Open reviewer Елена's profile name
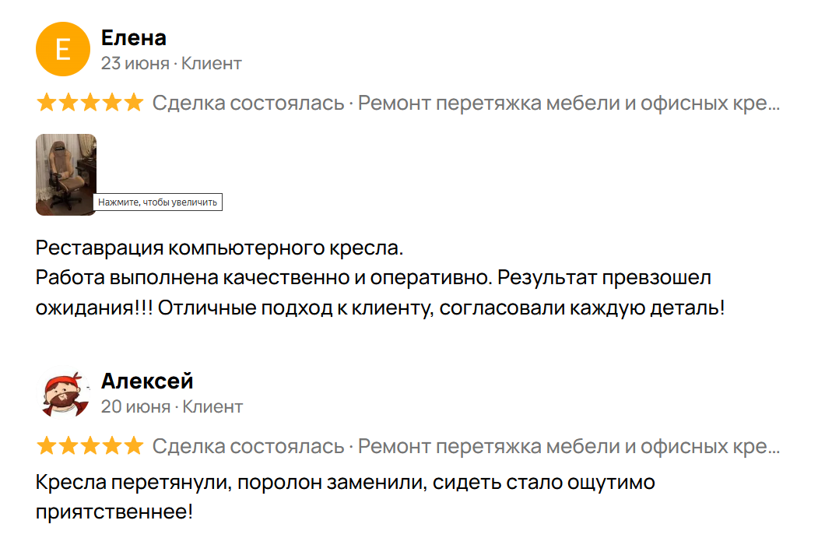818x559 pixels. (x=134, y=37)
